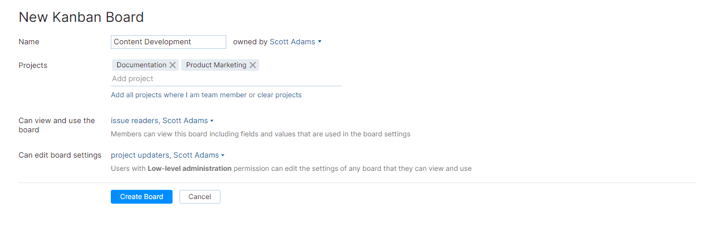This screenshot has height=233, width=715.
Task: Select the Product Marketing project chip label
Action: point(216,65)
